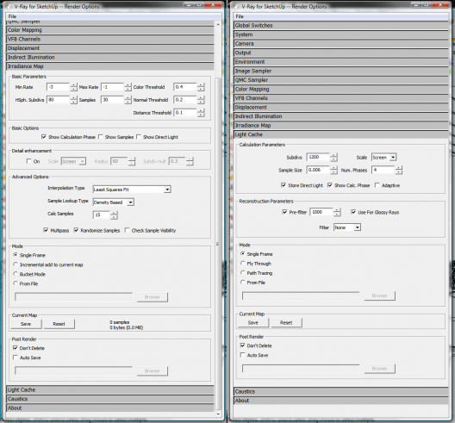Screen dimensions: 455x423
Task: Toggle the Store Direct Light checkbox
Action: pos(284,185)
